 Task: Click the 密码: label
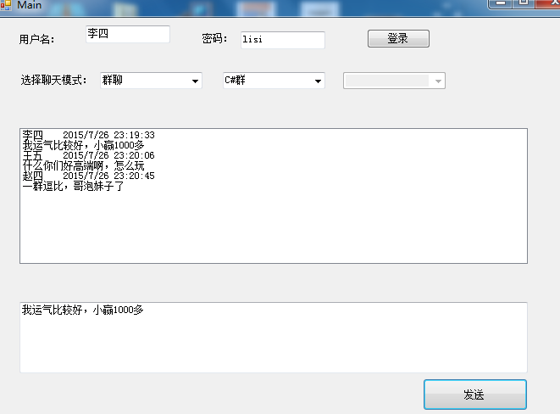pyautogui.click(x=214, y=38)
